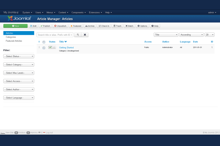Click the Administrator author cell
This screenshot has height=146, width=220.
[x=168, y=47]
